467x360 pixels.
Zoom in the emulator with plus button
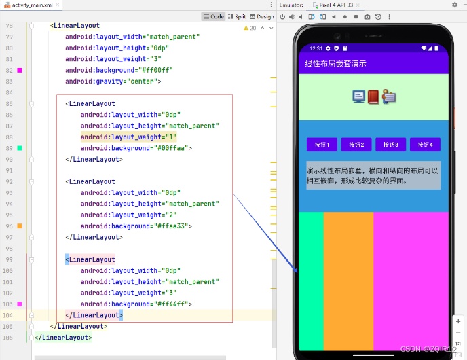click(x=458, y=321)
